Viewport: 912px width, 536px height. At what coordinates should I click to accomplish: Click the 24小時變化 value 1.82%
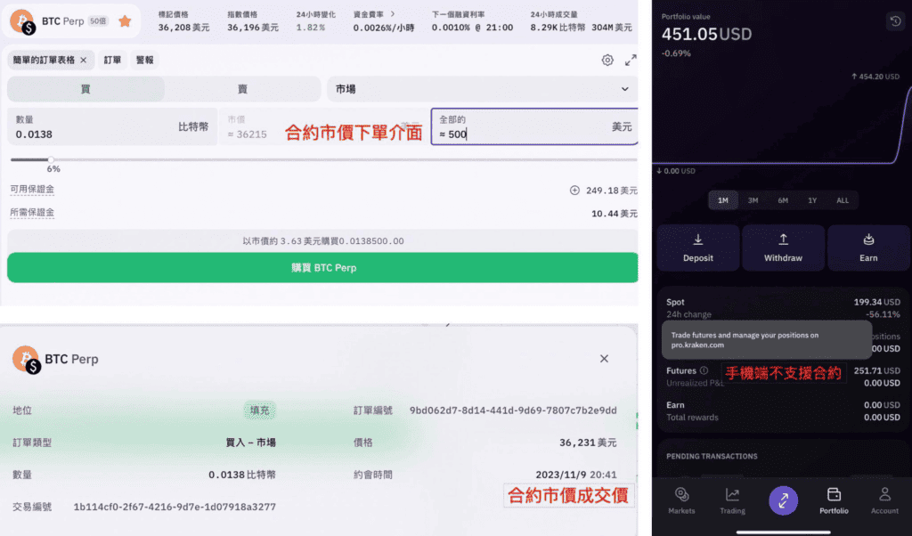(310, 28)
